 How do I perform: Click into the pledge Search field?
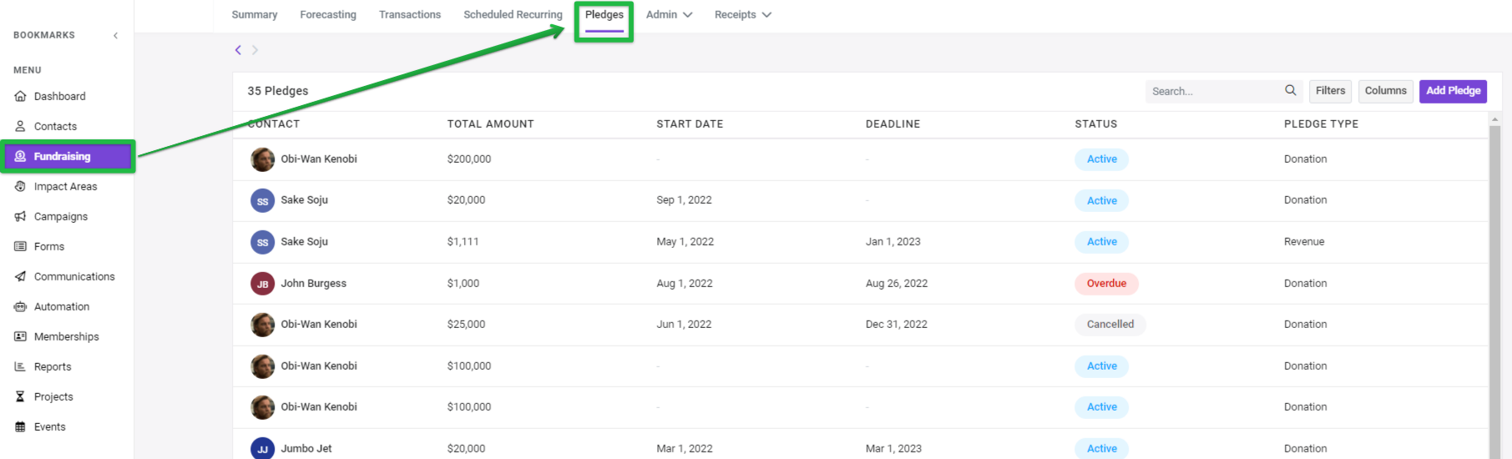coord(1215,91)
